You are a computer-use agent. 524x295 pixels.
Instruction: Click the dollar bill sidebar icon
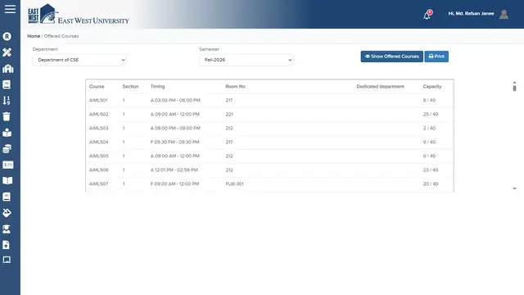7,165
